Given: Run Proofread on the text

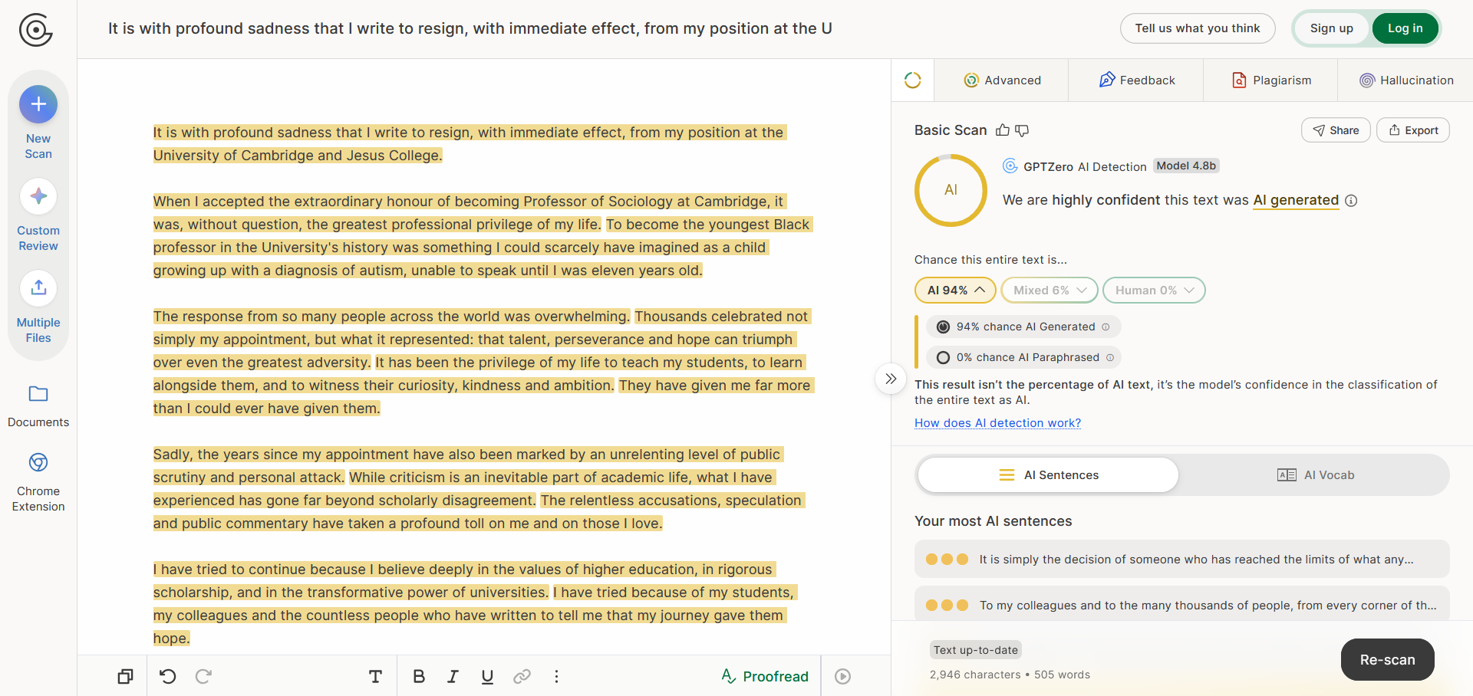Looking at the screenshot, I should coord(765,676).
